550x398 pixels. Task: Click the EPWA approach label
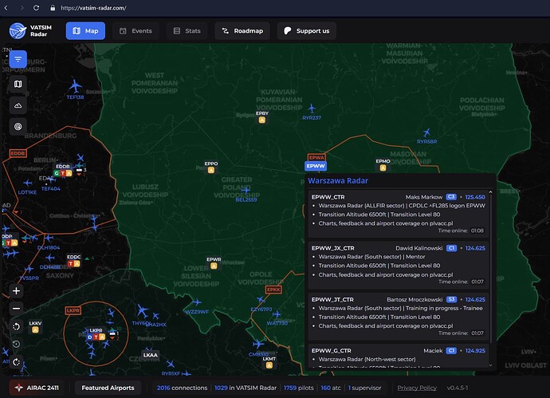point(316,158)
